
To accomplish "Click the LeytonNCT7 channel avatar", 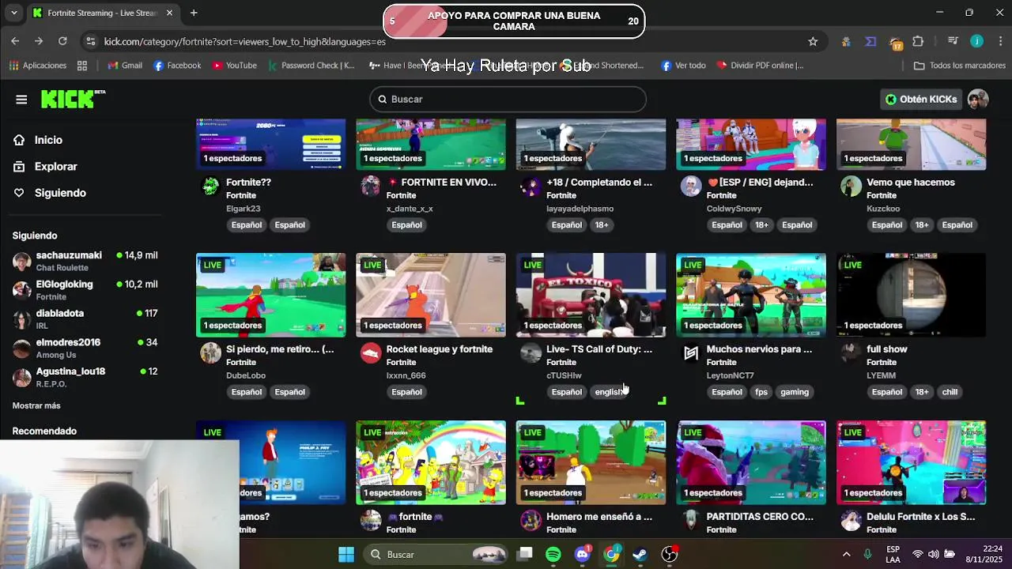I will click(x=691, y=352).
